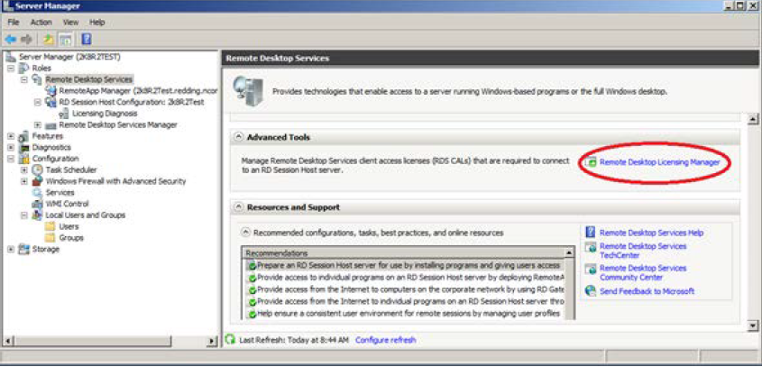Click the Forward arrow toolbar icon
The width and height of the screenshot is (762, 367).
pyautogui.click(x=26, y=40)
